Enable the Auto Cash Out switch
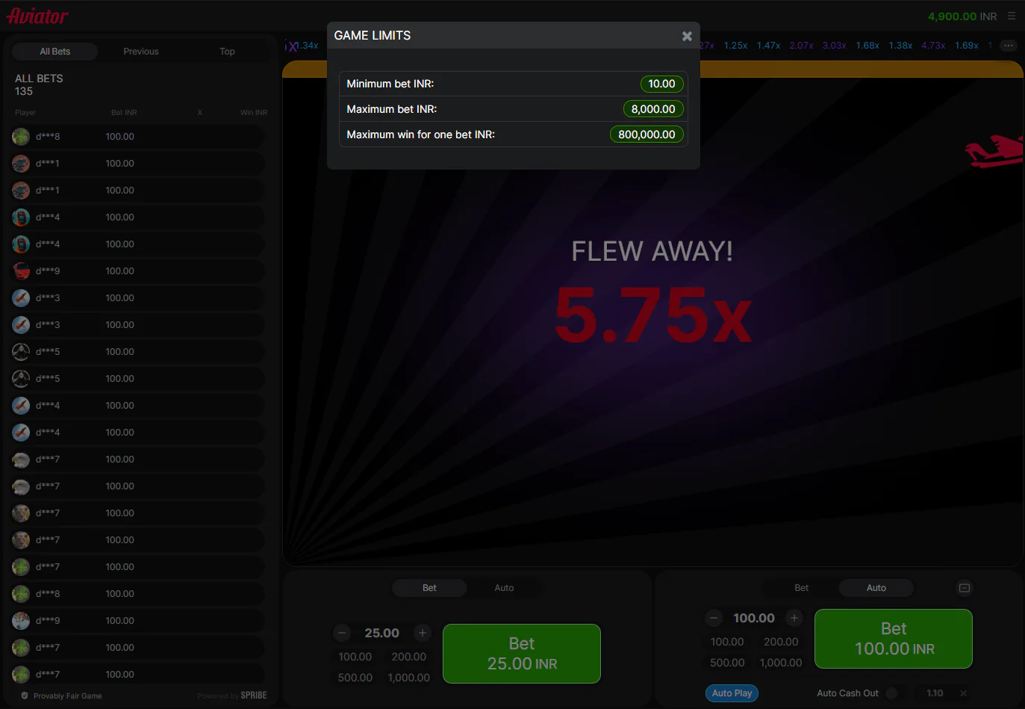Screen dimensions: 1025x709 tap(892, 693)
